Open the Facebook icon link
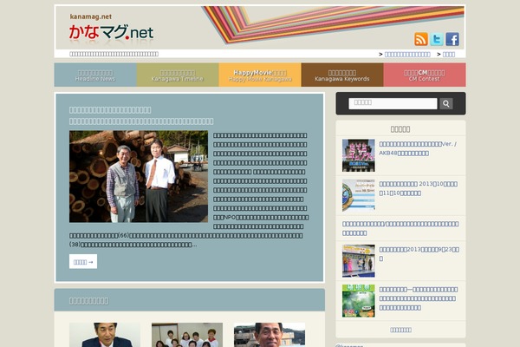This screenshot has width=520, height=347. pos(452,39)
